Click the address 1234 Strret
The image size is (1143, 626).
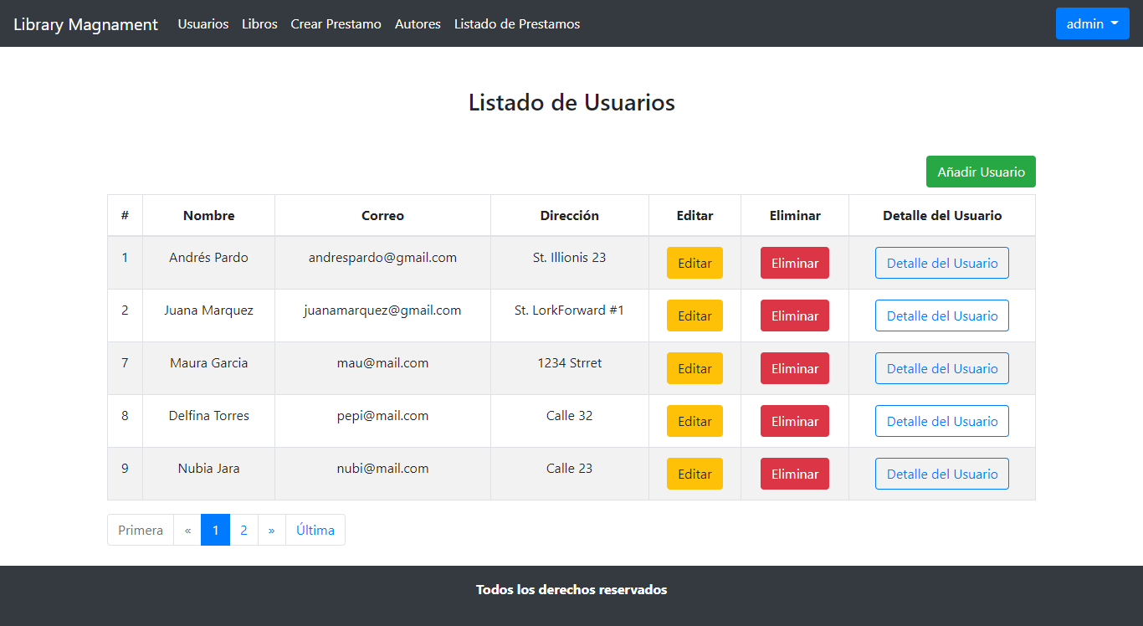(569, 363)
